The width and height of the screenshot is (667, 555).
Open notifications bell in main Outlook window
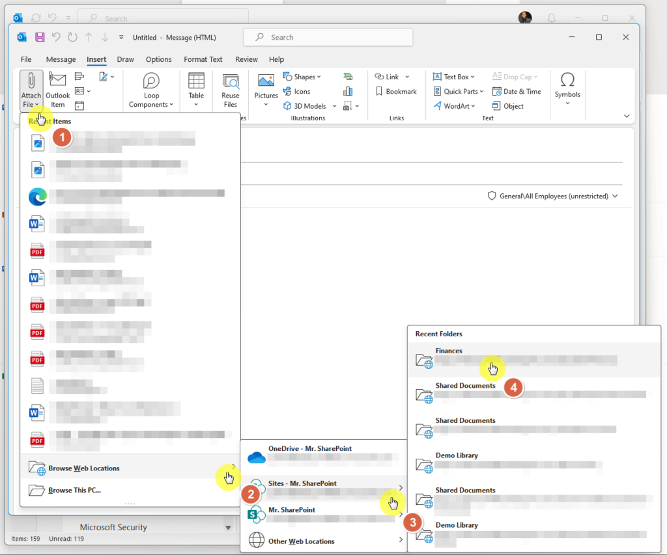pos(551,18)
